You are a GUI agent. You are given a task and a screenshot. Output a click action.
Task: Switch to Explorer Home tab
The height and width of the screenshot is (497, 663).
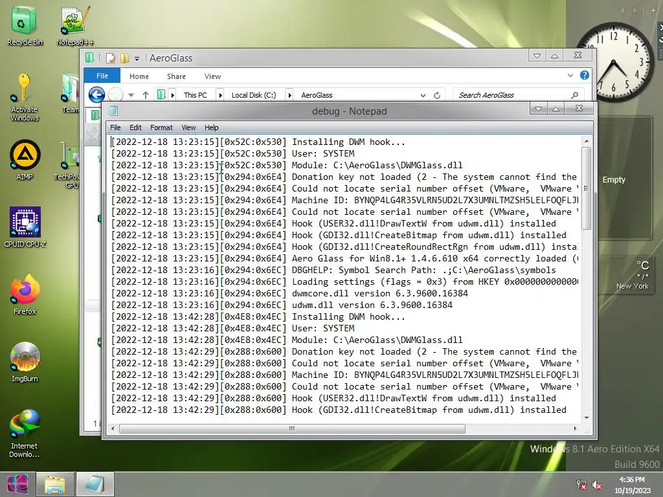pos(139,76)
